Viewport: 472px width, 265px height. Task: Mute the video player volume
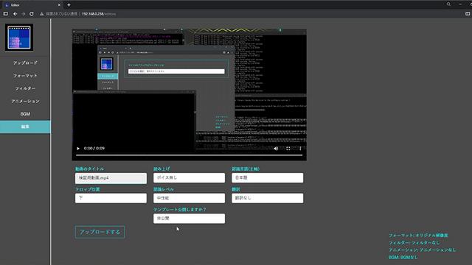276,149
